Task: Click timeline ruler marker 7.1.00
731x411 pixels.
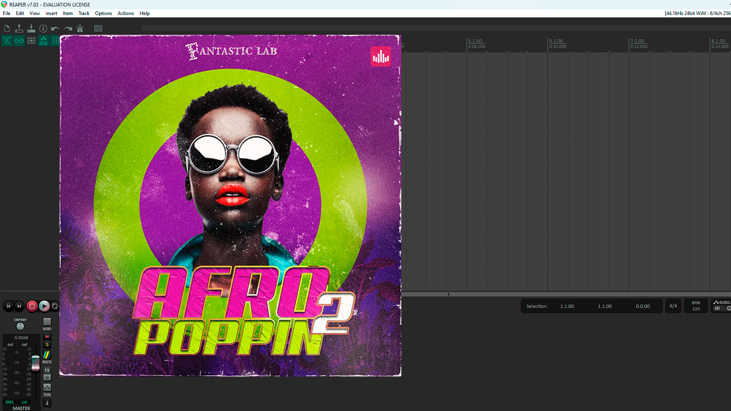Action: pyautogui.click(x=637, y=41)
